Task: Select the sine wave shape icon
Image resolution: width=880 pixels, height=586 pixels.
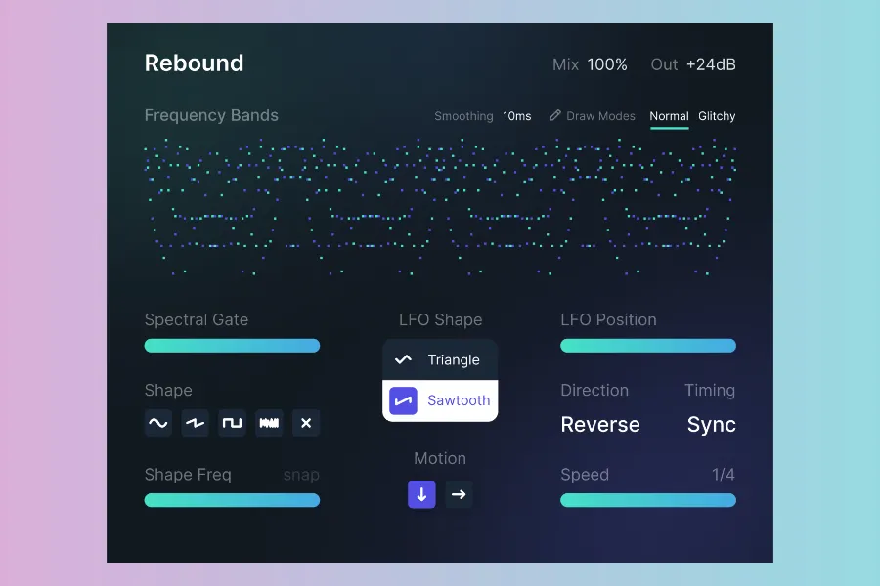Action: click(157, 423)
